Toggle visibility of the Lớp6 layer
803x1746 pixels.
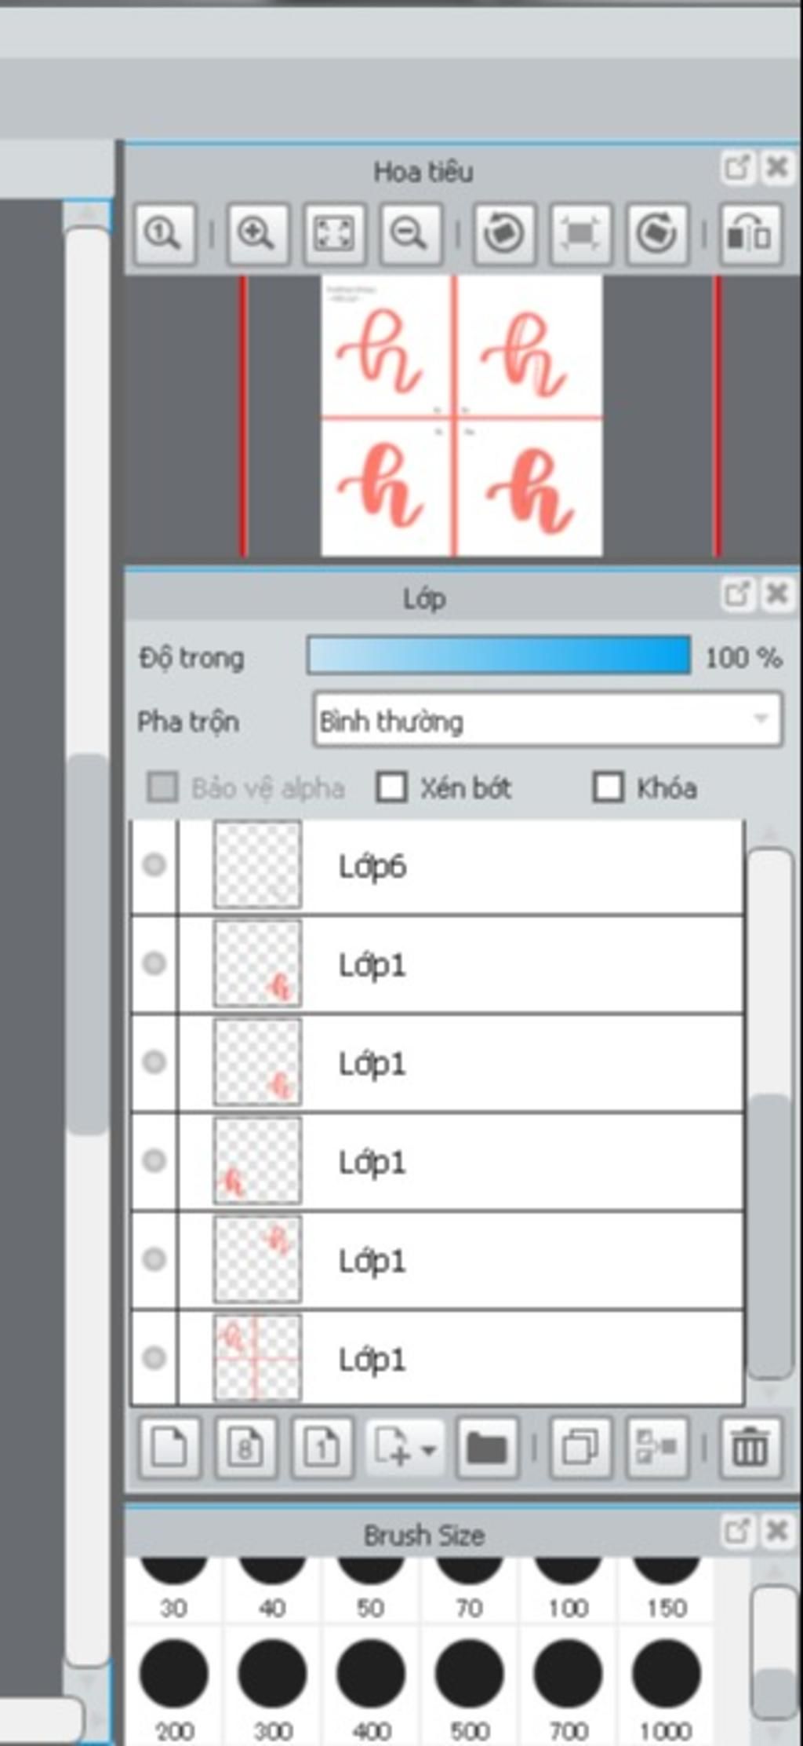pos(154,865)
